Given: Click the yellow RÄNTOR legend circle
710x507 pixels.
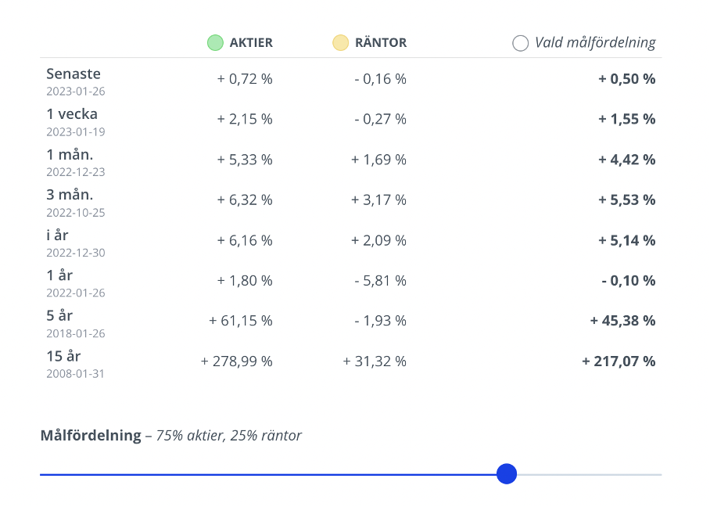Looking at the screenshot, I should click(340, 43).
